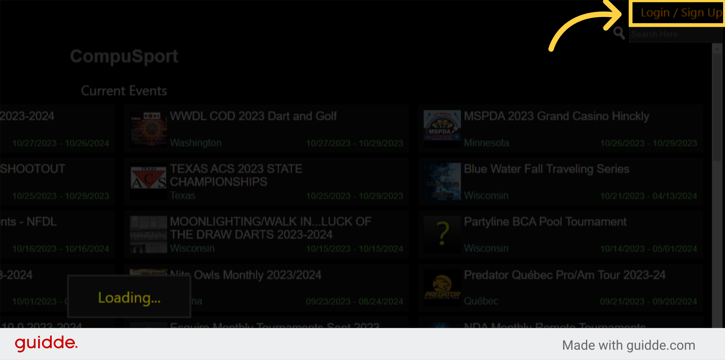Focus the Search Here input field
Viewport: 725px width, 360px height.
tap(675, 34)
